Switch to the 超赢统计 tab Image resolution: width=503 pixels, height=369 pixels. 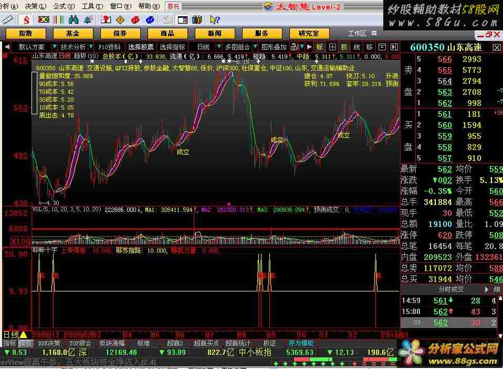pyautogui.click(x=238, y=343)
